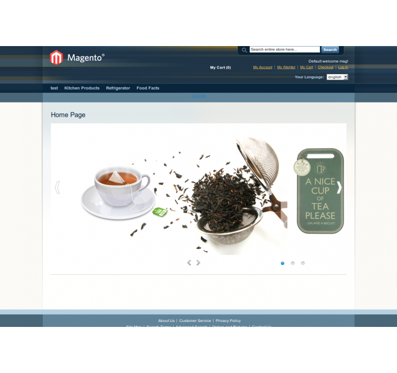Select the third slide indicator dot
Screen dimensions: 397x373
[303, 263]
